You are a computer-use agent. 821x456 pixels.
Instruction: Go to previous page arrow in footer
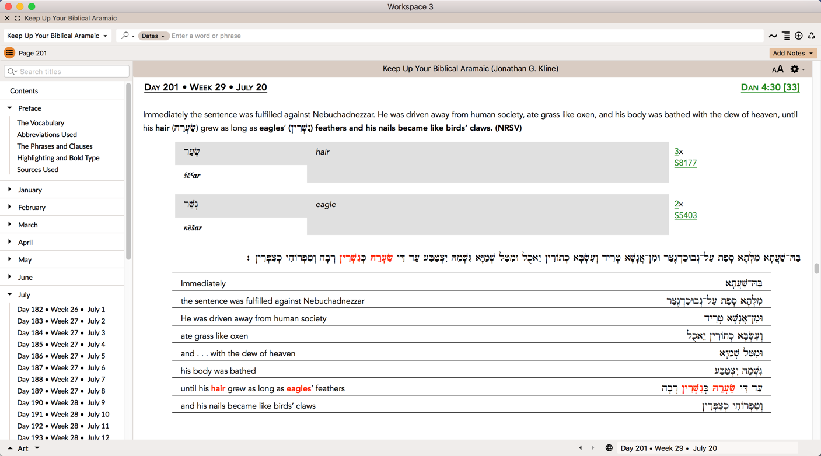click(x=580, y=448)
